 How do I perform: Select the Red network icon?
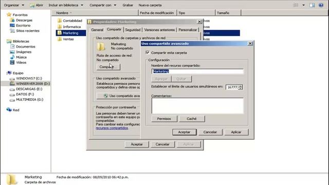point(9,109)
